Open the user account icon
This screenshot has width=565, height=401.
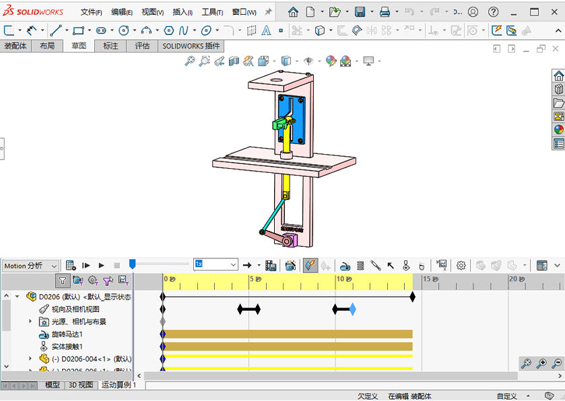(x=473, y=12)
